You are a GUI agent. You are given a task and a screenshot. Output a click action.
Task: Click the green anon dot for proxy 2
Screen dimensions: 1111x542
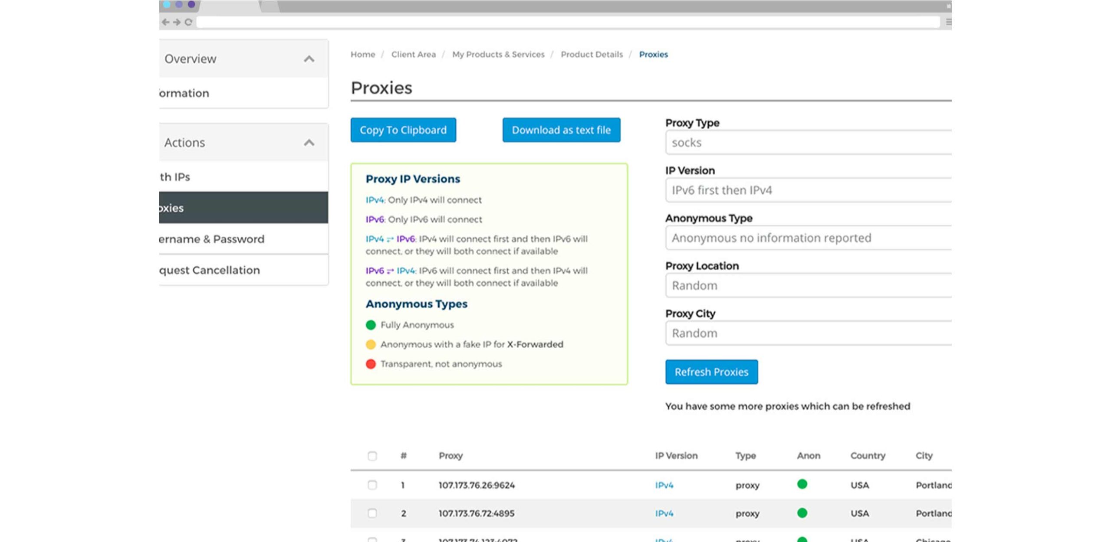[802, 513]
